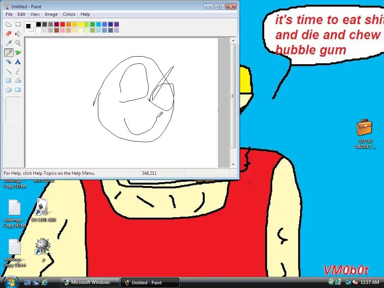The width and height of the screenshot is (384, 288).
Task: Select the straight Line tool
Action: coord(9,71)
